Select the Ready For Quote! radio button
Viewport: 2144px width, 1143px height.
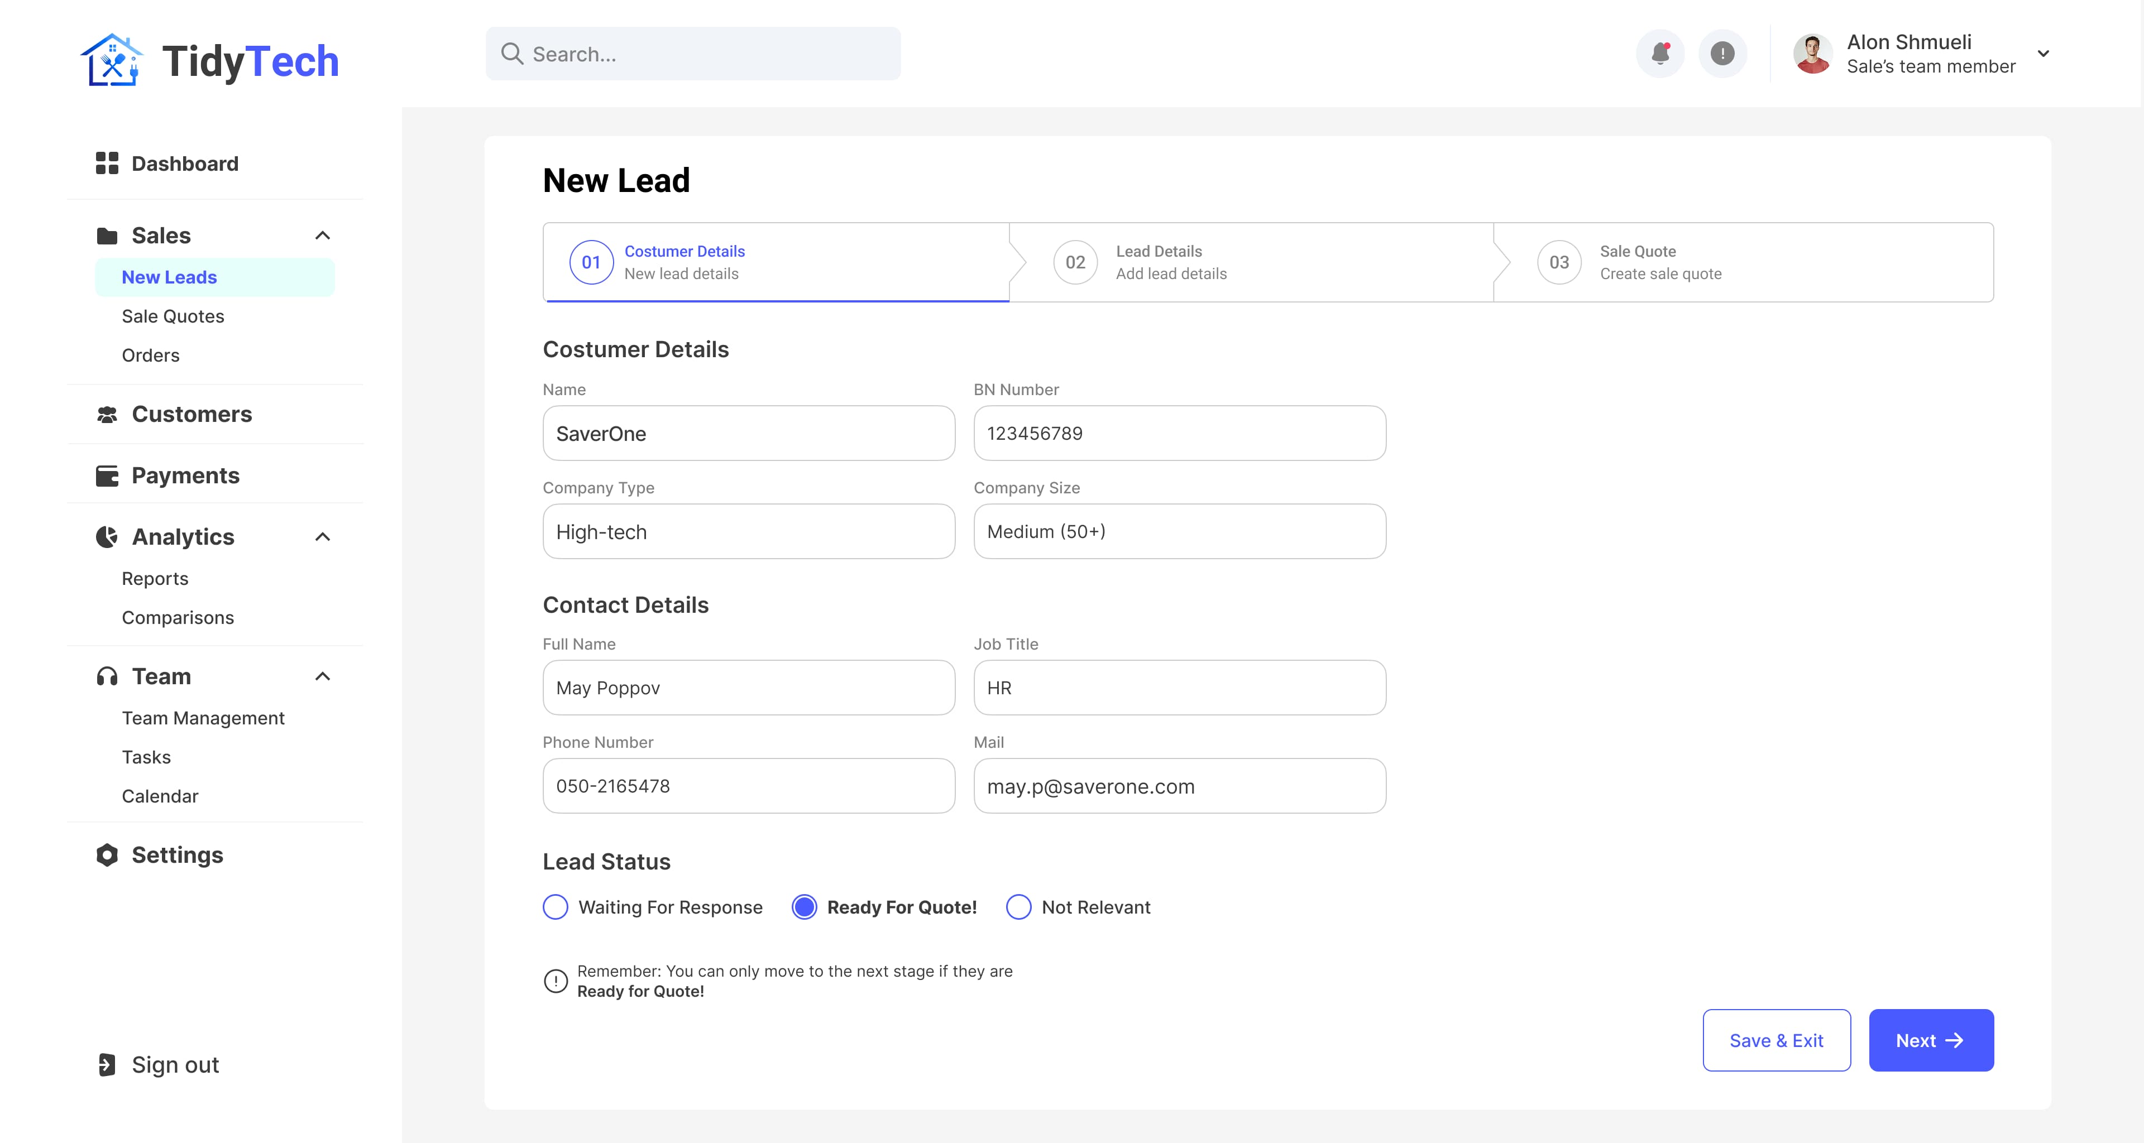[804, 907]
